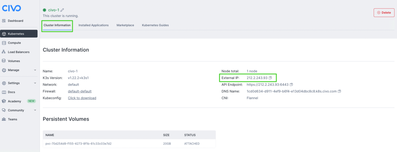Open the Cluster Information tab
This screenshot has height=152, width=397.
(57, 25)
